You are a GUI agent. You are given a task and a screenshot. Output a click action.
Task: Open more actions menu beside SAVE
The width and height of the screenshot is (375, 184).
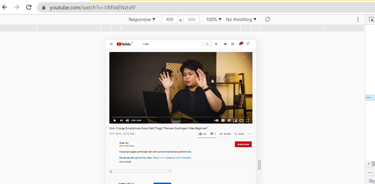[249, 134]
